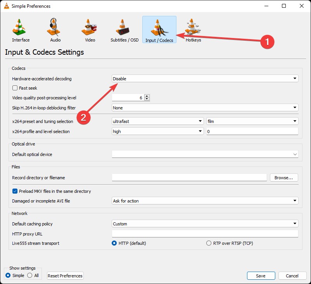Click the Video quality post-processing level field
The height and width of the screenshot is (284, 311).
[128, 98]
